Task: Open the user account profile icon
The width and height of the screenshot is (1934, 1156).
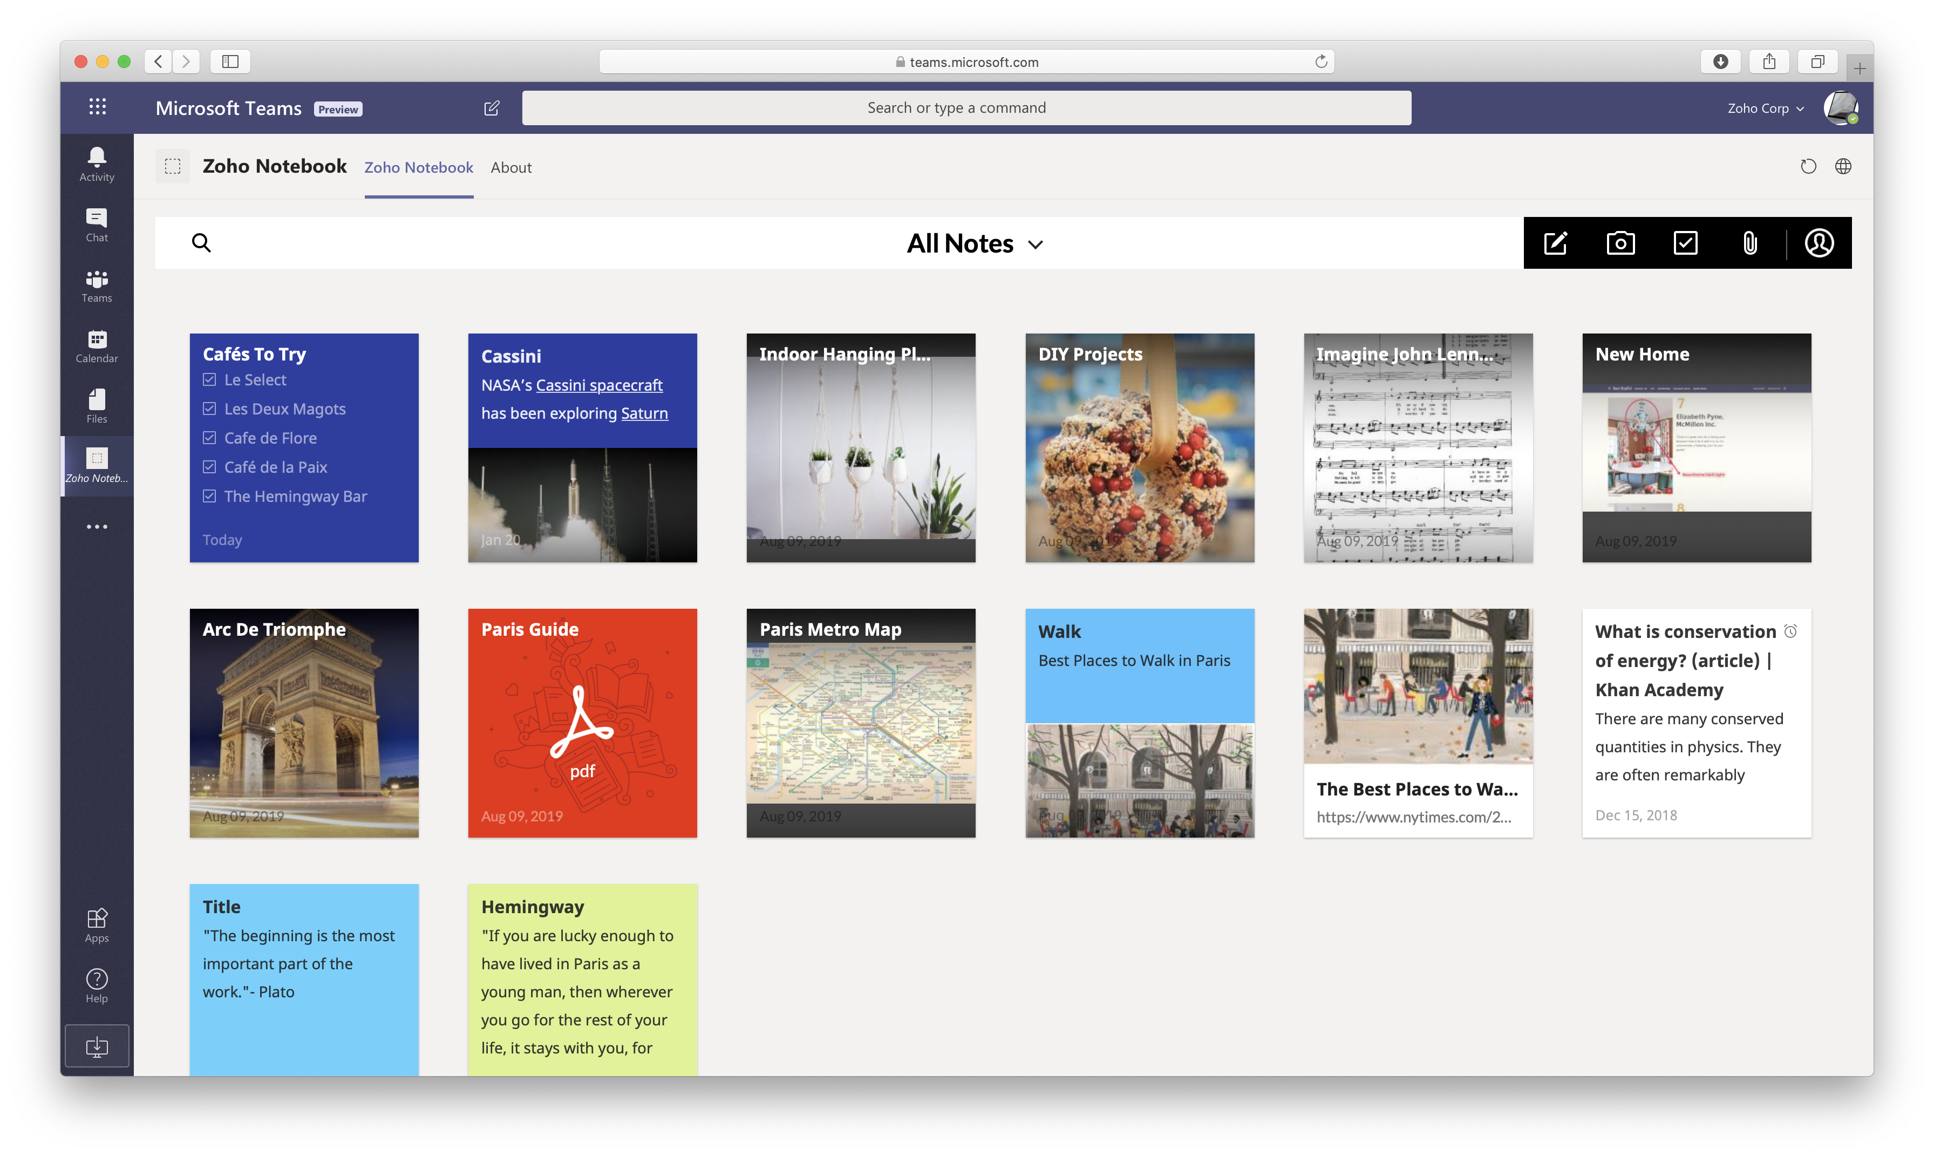Action: [x=1819, y=243]
